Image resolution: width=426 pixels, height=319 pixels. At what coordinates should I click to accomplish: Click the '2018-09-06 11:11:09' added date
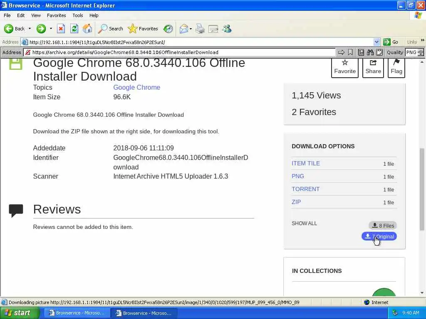(x=144, y=148)
